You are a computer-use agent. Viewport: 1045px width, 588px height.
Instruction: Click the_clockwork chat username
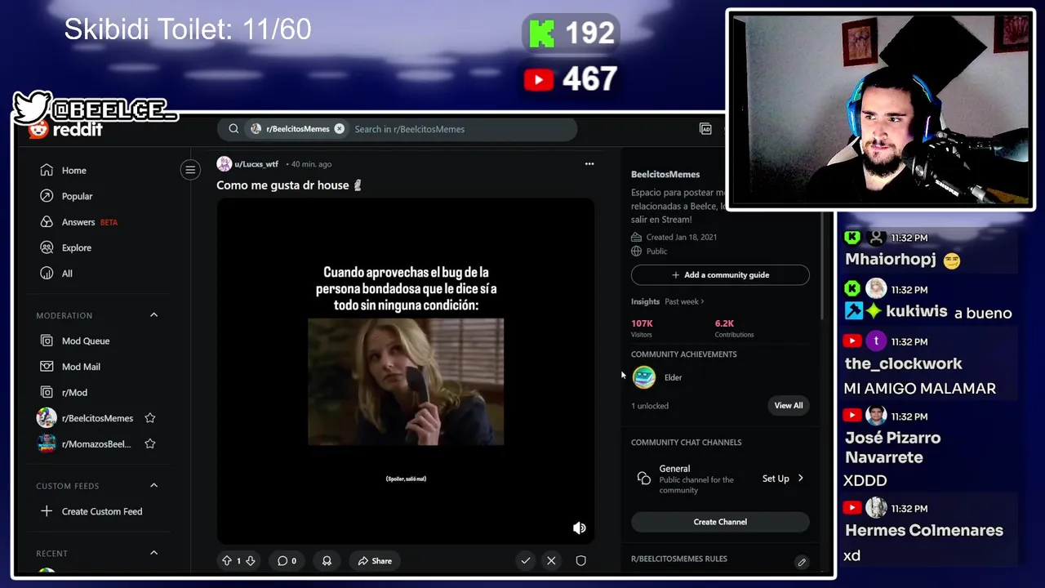904,364
